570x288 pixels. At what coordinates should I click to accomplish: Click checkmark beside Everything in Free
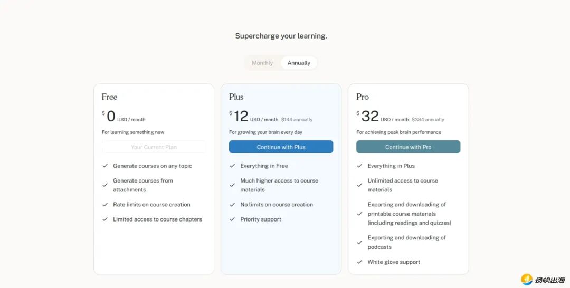pos(232,166)
